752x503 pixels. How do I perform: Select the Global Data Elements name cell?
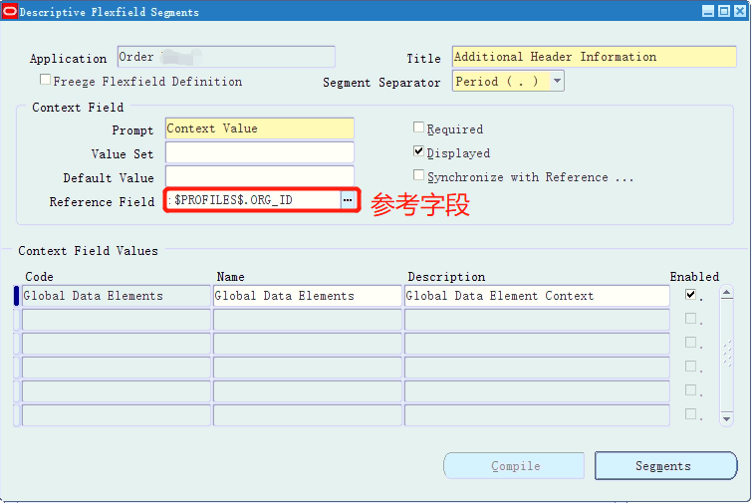(x=308, y=296)
